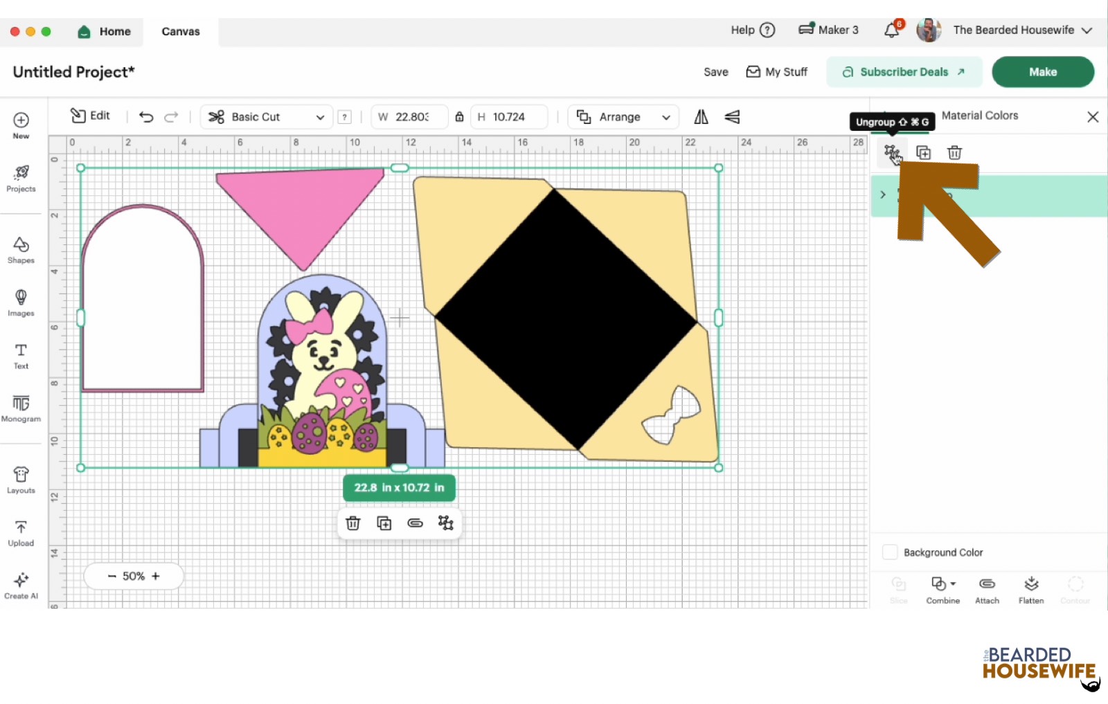Open the Arrange dropdown

(623, 117)
